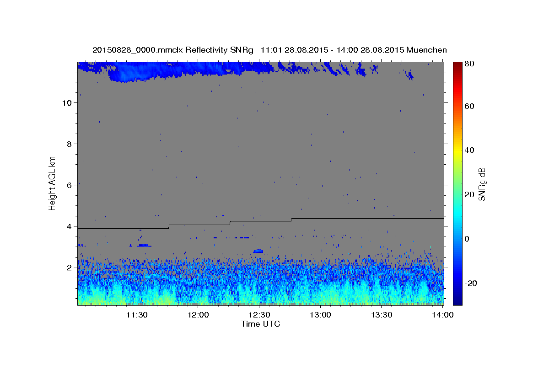Click the colorbar value label 80
549x366 pixels.
(x=470, y=64)
